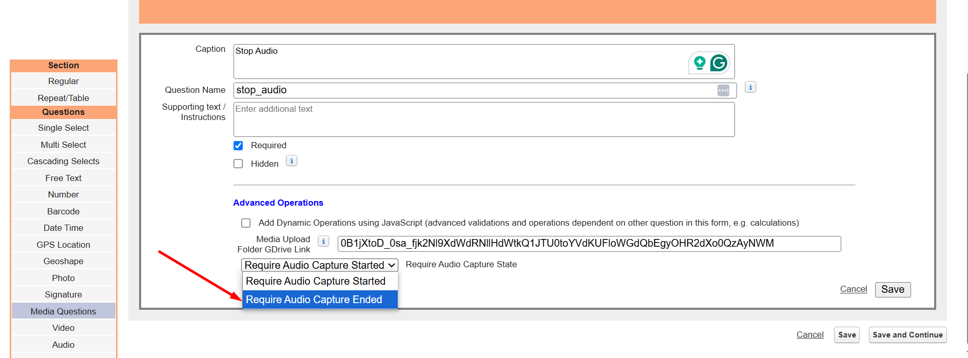The height and width of the screenshot is (358, 968).
Task: Focus the Caption text area
Action: (x=484, y=62)
